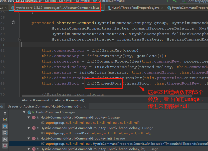This screenshot has width=208, height=151.
Task: Collapse HystrixCommand(HystrixCommandGroupKey, HystrixThreadPoolKey, int) node
Action: [29, 149]
